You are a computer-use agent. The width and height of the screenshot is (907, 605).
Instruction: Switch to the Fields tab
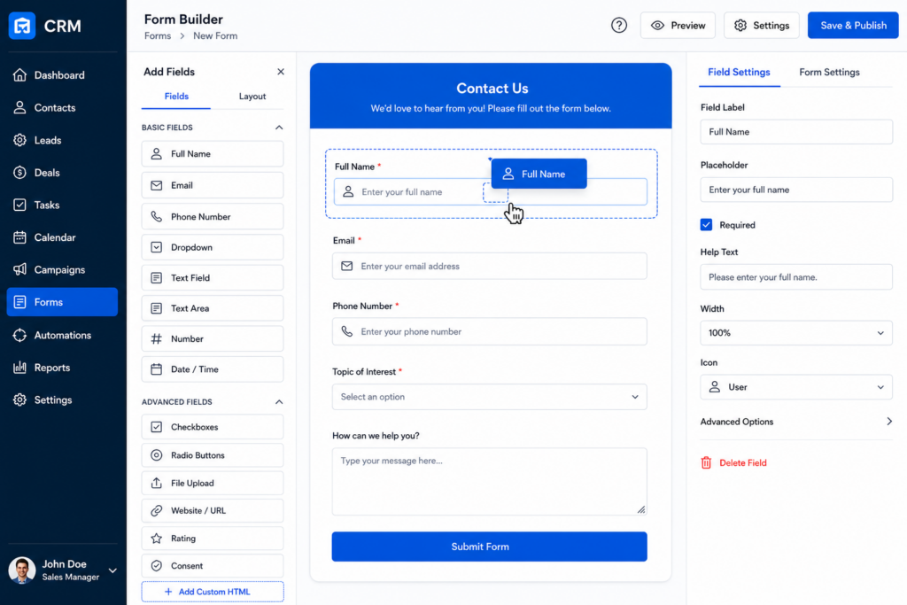(176, 97)
